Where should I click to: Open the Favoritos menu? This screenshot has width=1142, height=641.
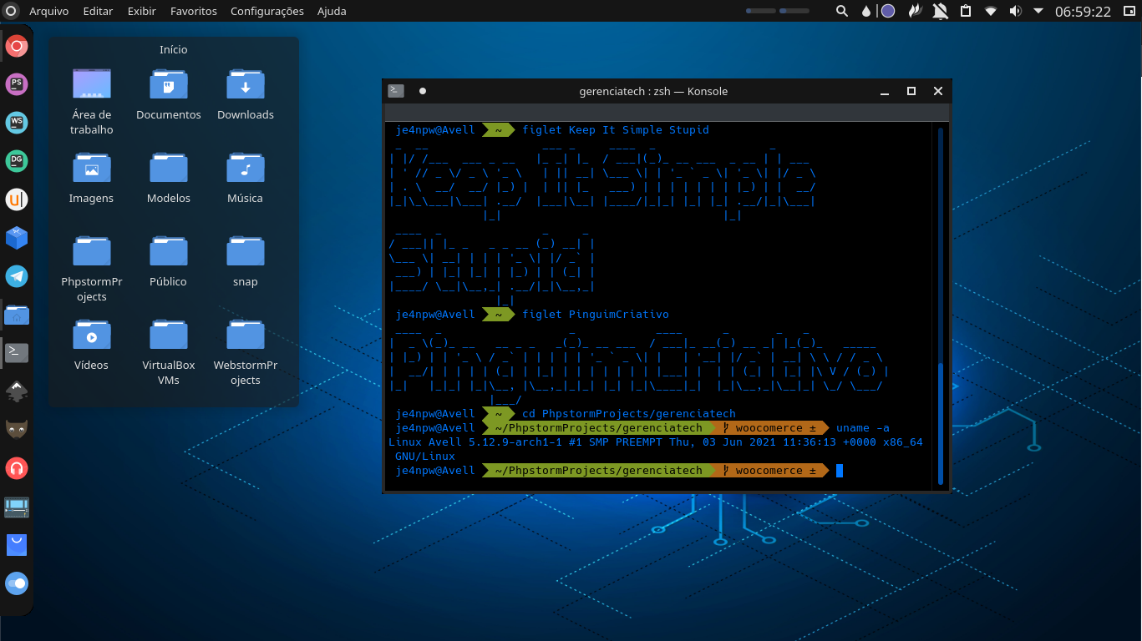pos(194,11)
